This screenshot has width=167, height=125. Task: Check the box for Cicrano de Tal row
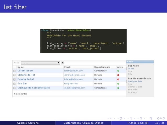pos(14,75)
